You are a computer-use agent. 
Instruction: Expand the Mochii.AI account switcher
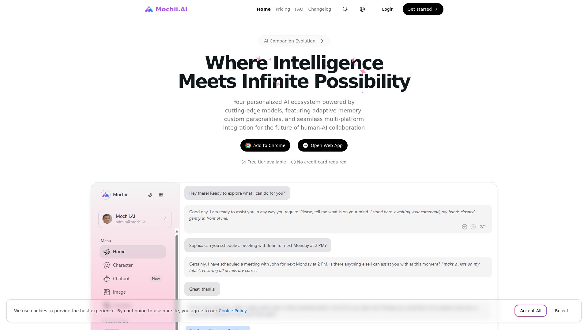165,219
